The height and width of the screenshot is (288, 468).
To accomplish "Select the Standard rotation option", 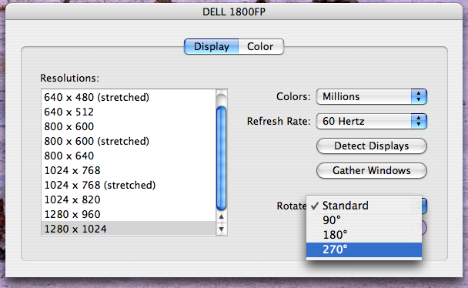I will (364, 206).
